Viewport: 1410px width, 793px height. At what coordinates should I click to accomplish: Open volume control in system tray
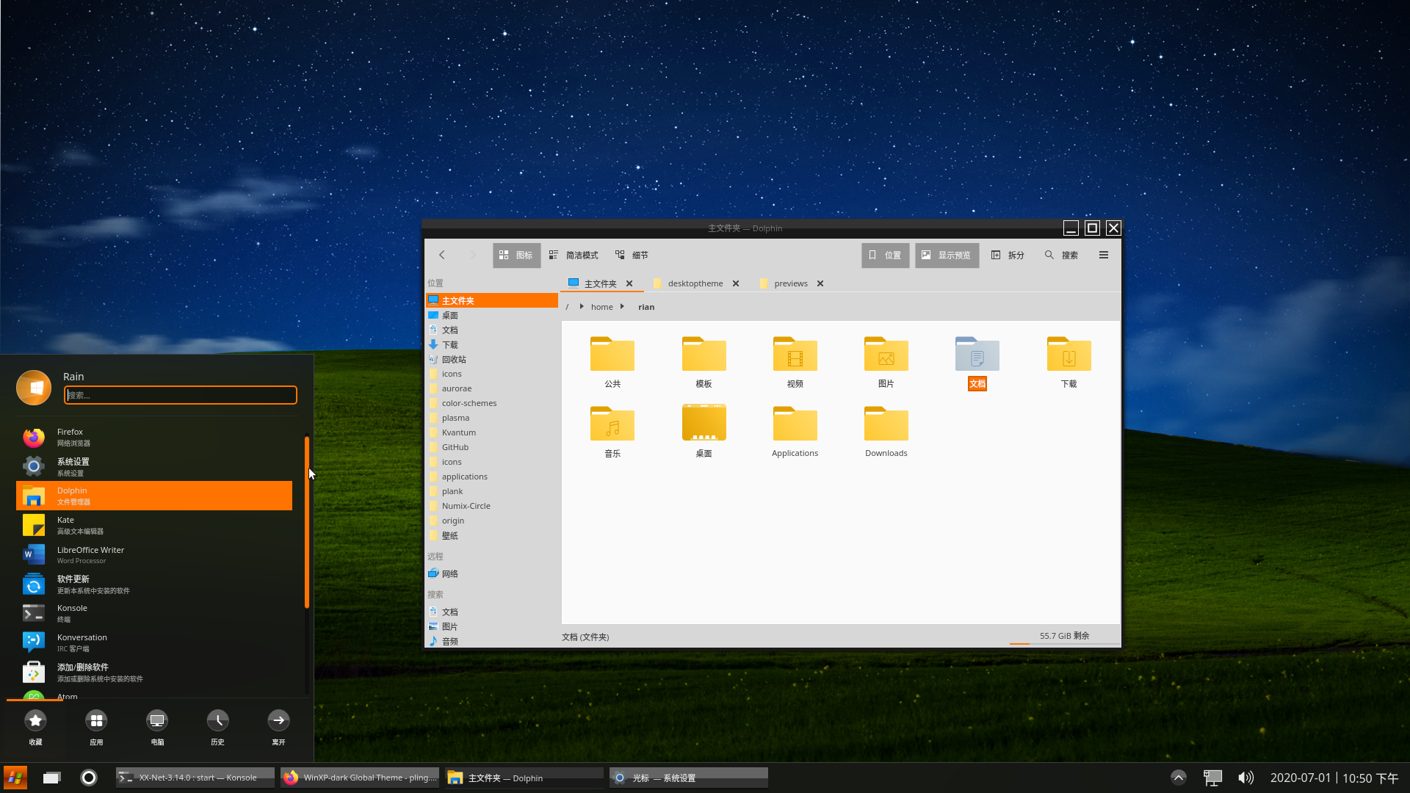pos(1245,778)
